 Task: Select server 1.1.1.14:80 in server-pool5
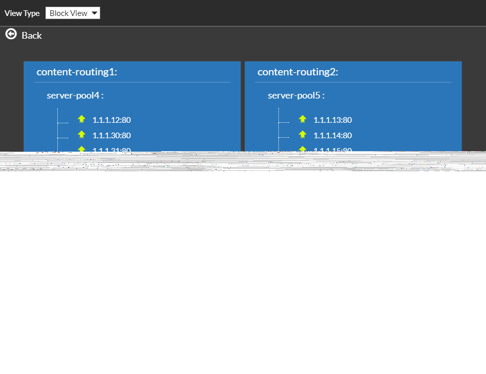(x=333, y=135)
